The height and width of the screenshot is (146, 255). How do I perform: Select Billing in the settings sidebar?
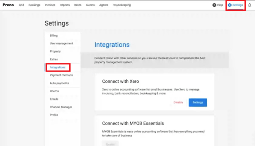[x=54, y=36]
